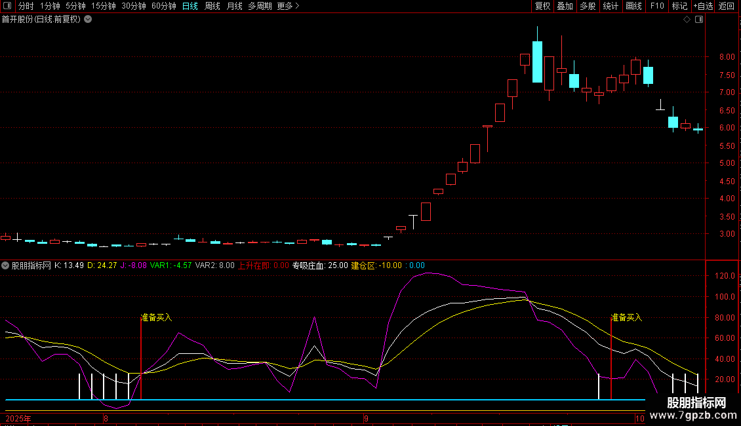Viewport: 741px width, 426px height.
Task: Click the right 准备买入 signal label
Action: point(626,317)
